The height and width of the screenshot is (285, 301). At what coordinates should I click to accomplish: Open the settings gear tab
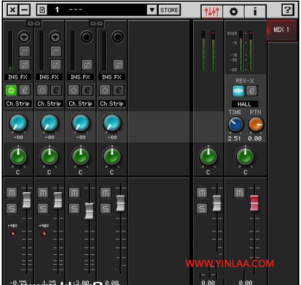pos(233,12)
